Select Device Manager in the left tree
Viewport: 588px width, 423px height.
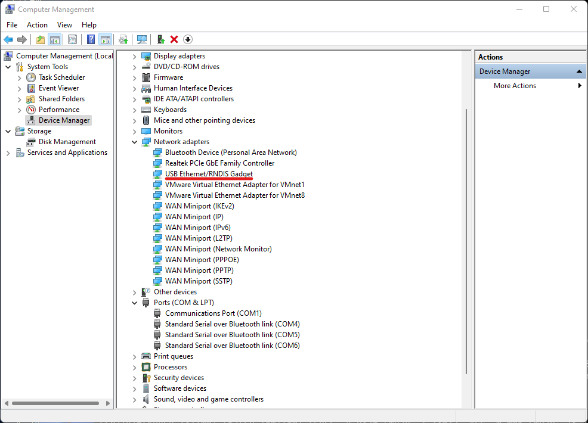coord(64,120)
